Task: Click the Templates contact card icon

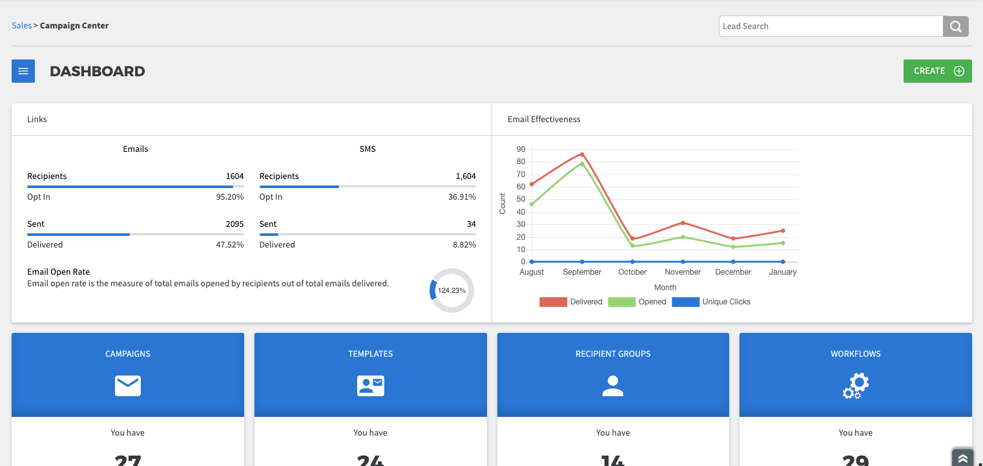Action: point(371,386)
